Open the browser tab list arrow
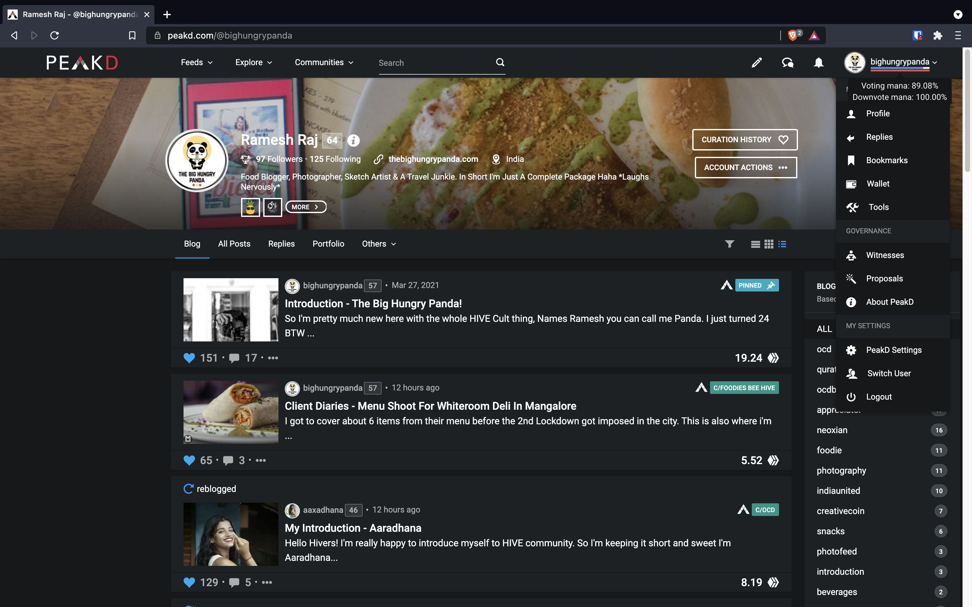 (958, 15)
